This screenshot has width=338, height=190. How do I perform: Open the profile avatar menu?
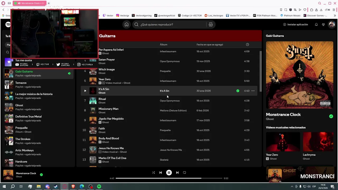pos(331,25)
